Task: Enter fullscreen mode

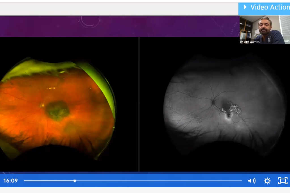Action: (283, 181)
